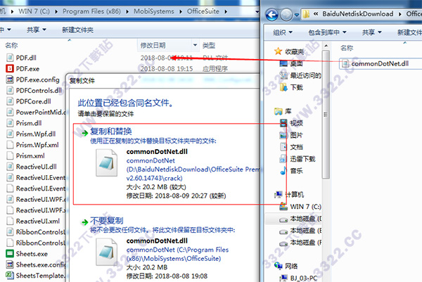Screen dimensions: 422x282
Task: Open BJ_03-PC network computer
Action: [298, 278]
